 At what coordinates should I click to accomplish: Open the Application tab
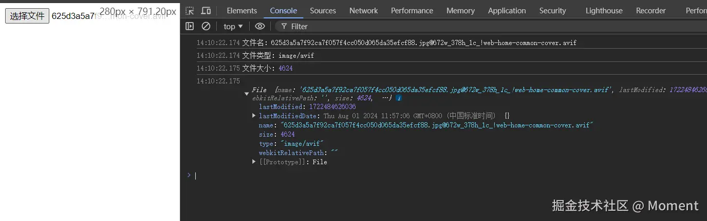pyautogui.click(x=507, y=11)
